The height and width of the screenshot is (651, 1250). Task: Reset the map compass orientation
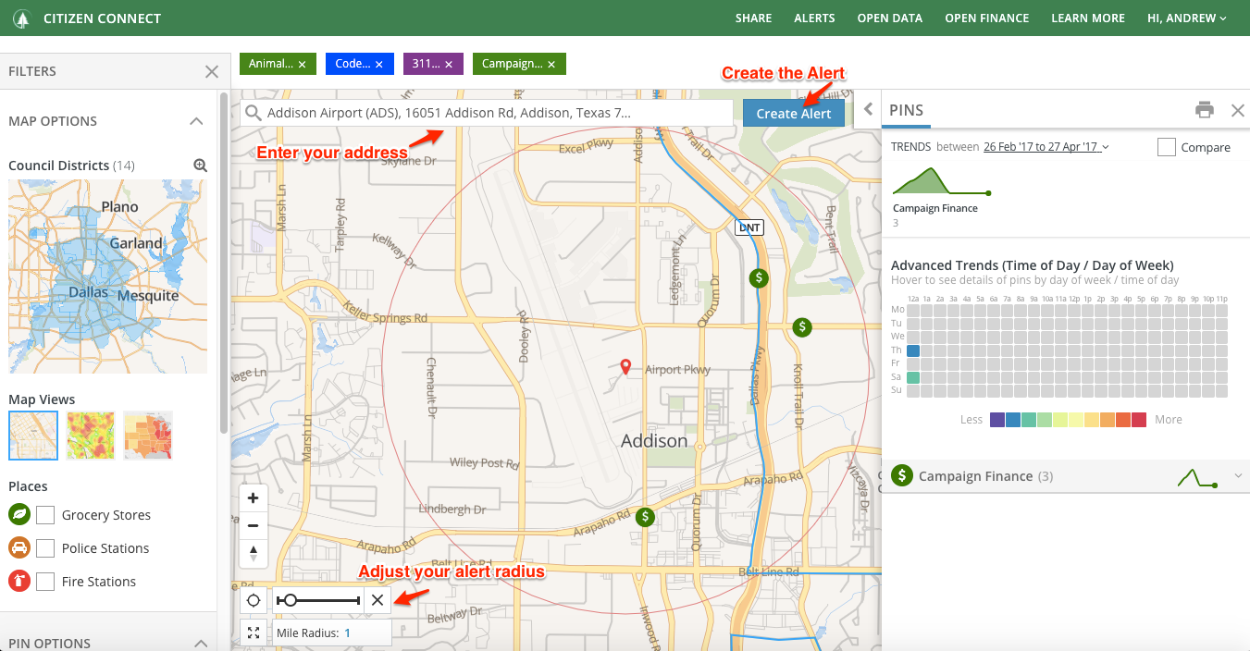(254, 553)
